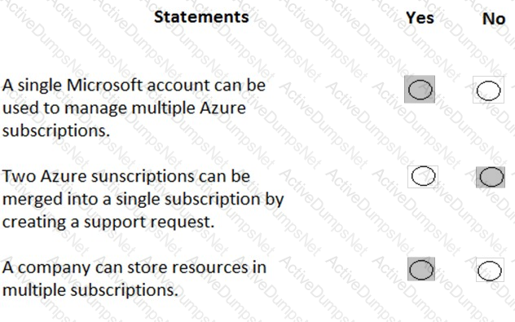The width and height of the screenshot is (515, 322).
Task: Choose No for merging subscriptions via support request
Action: coord(491,177)
